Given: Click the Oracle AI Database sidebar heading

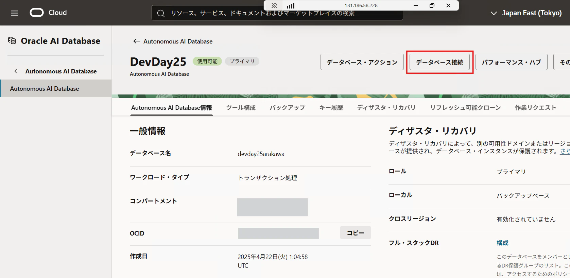Looking at the screenshot, I should (61, 41).
